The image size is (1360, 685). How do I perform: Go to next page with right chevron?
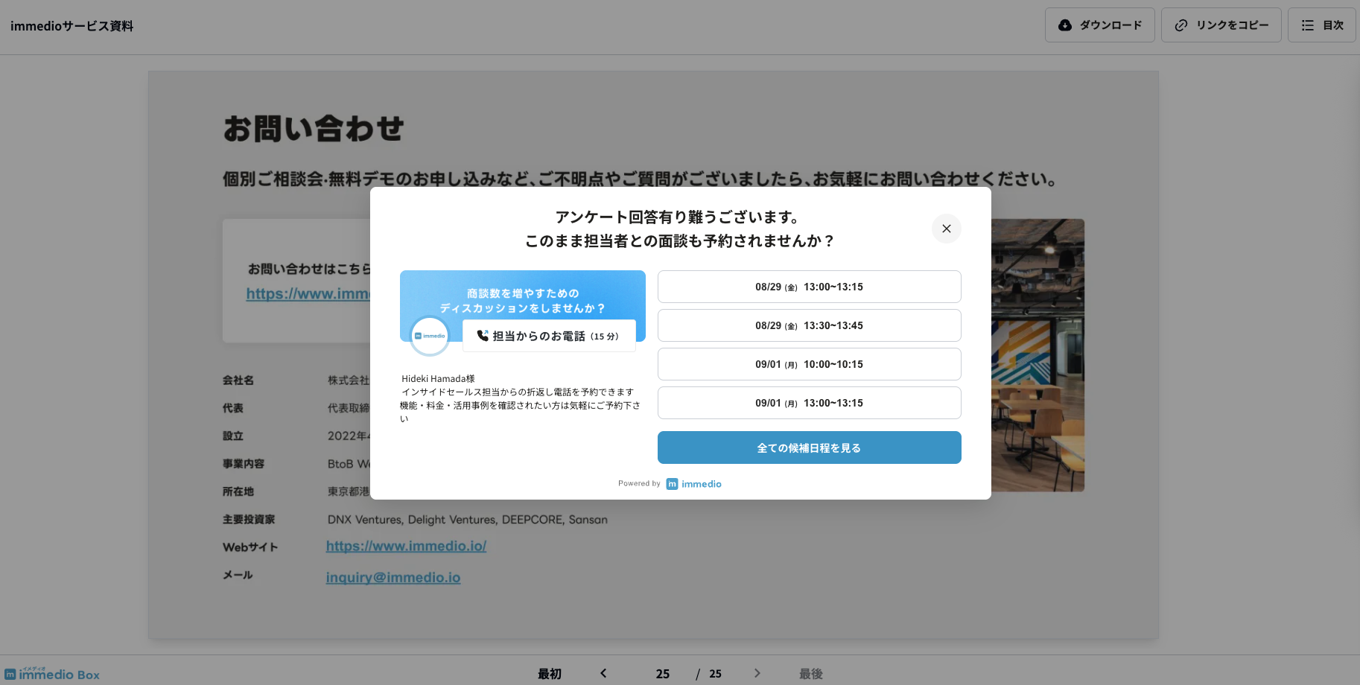point(757,673)
